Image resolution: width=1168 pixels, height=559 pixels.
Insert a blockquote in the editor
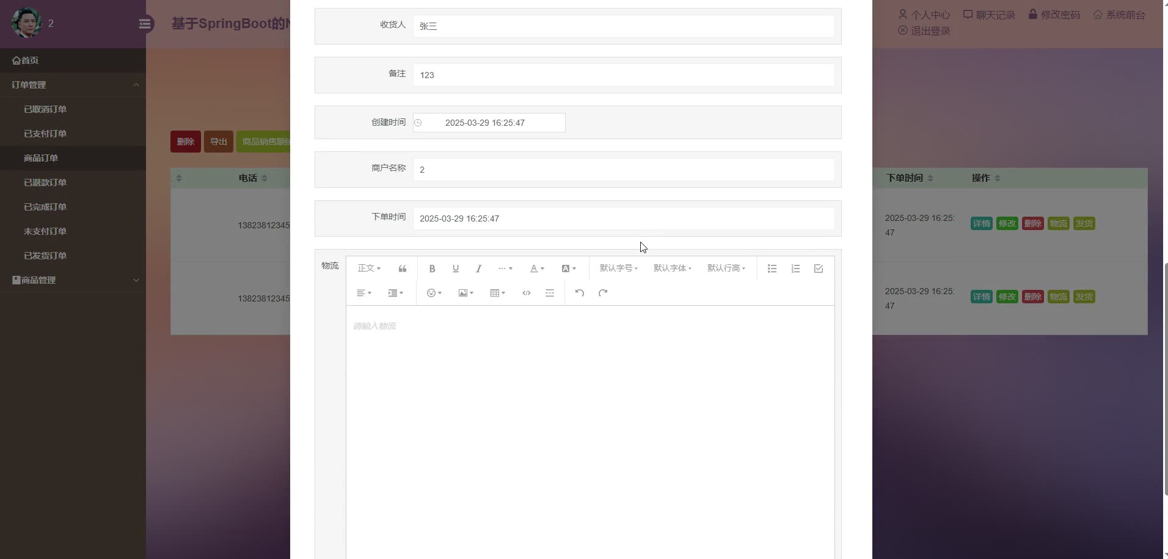tap(403, 269)
